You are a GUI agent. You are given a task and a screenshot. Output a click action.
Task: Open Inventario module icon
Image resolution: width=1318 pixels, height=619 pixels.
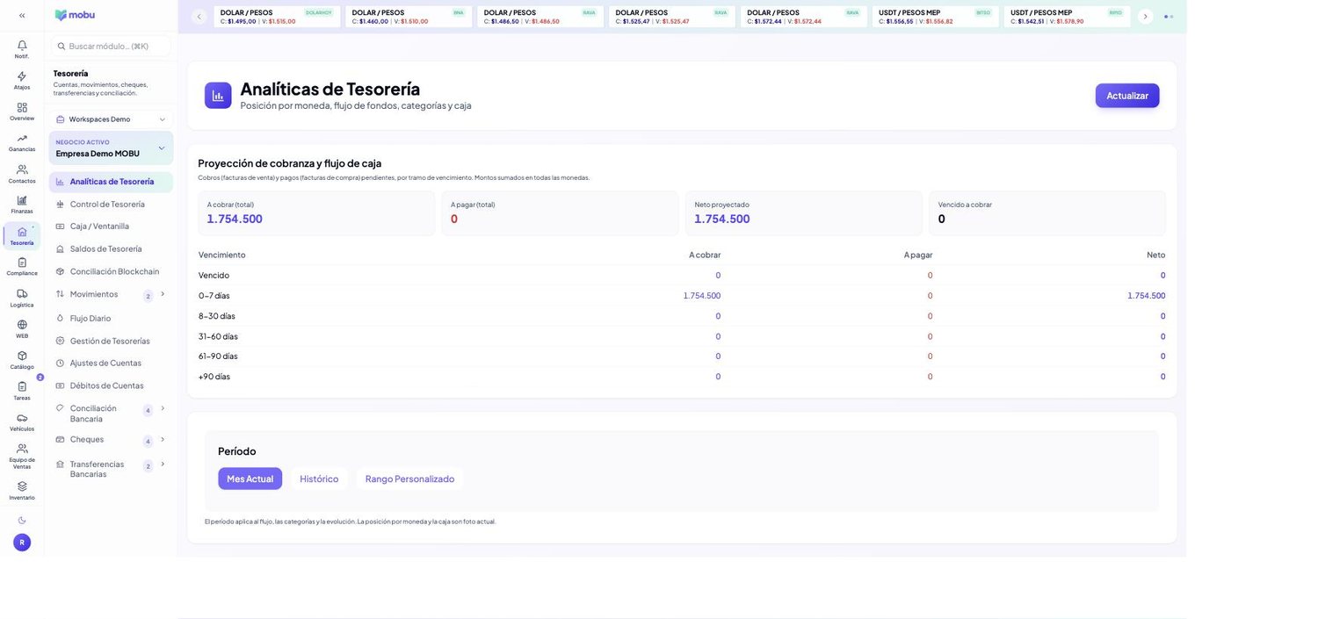point(22,486)
